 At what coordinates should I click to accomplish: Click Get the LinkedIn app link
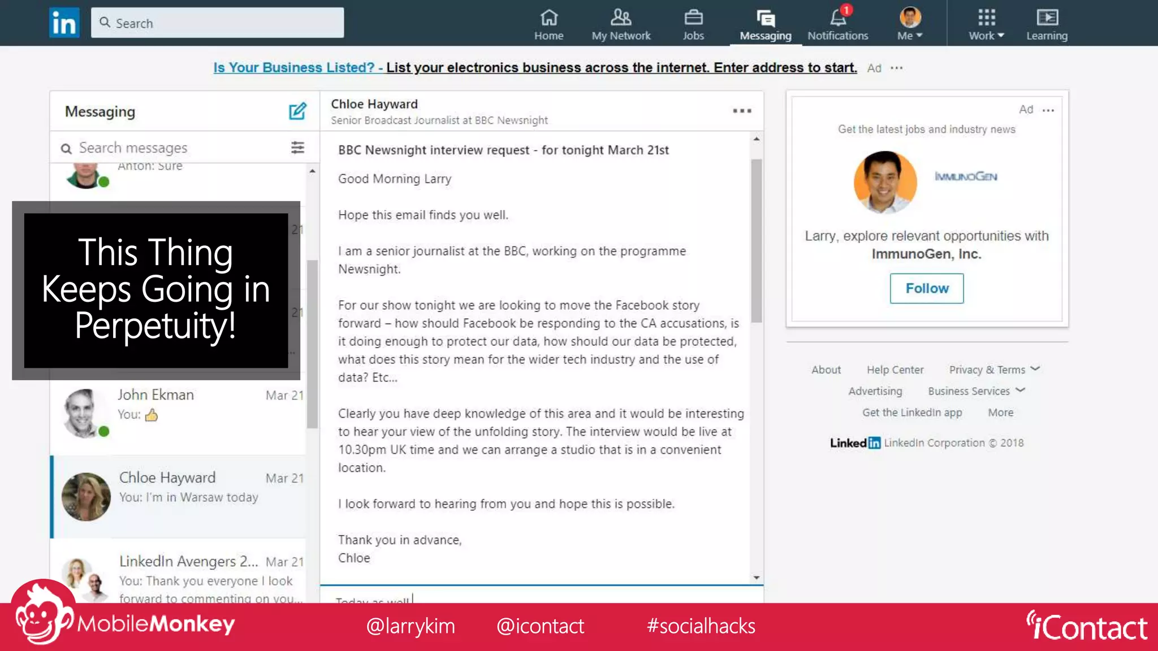[x=912, y=413]
